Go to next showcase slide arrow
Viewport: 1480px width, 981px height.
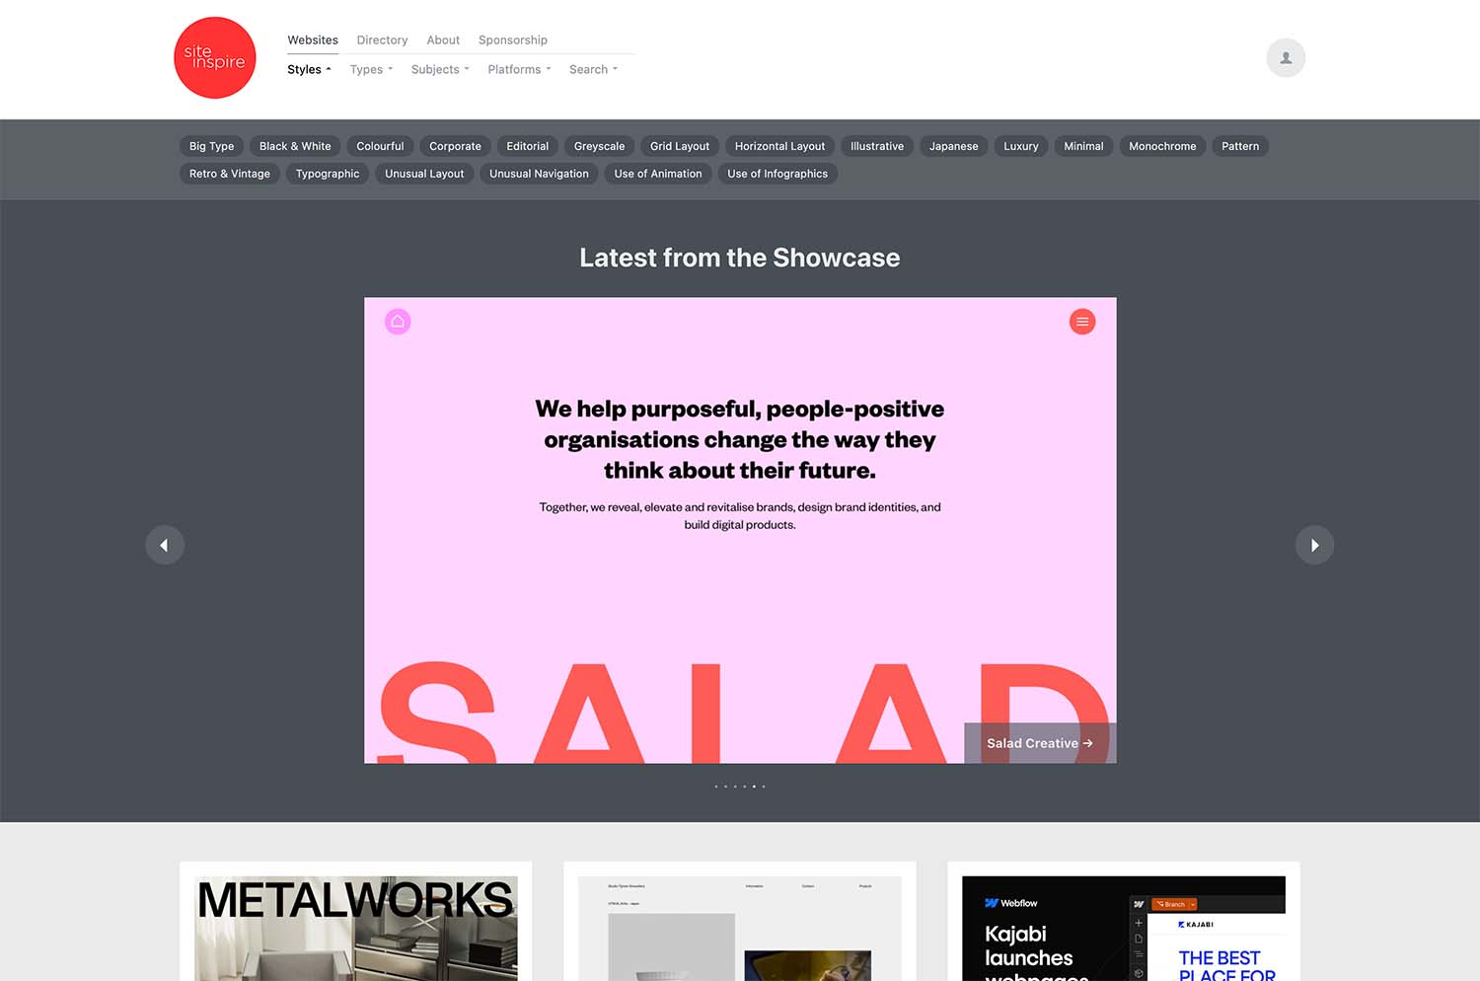tap(1314, 545)
